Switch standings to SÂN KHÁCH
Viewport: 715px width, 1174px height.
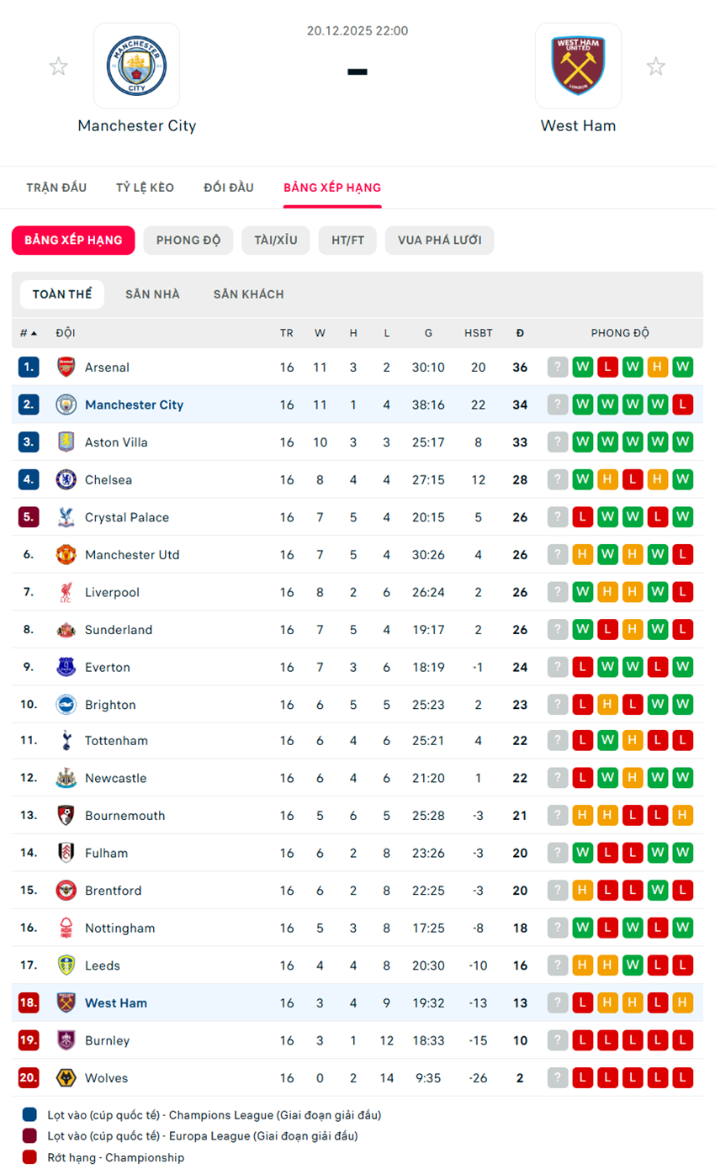248,294
